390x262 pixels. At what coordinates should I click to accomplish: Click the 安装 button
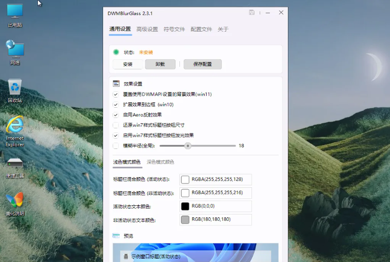pyautogui.click(x=128, y=64)
